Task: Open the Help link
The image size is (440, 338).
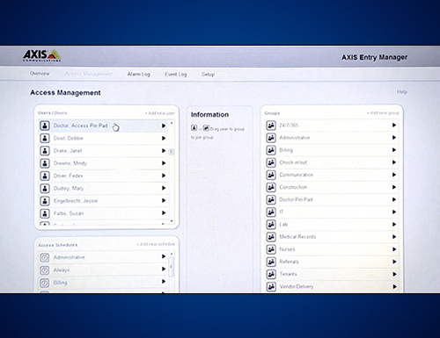Action: coord(402,92)
